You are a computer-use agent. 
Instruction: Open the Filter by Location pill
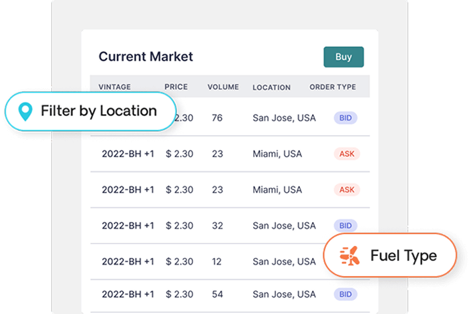(x=91, y=111)
